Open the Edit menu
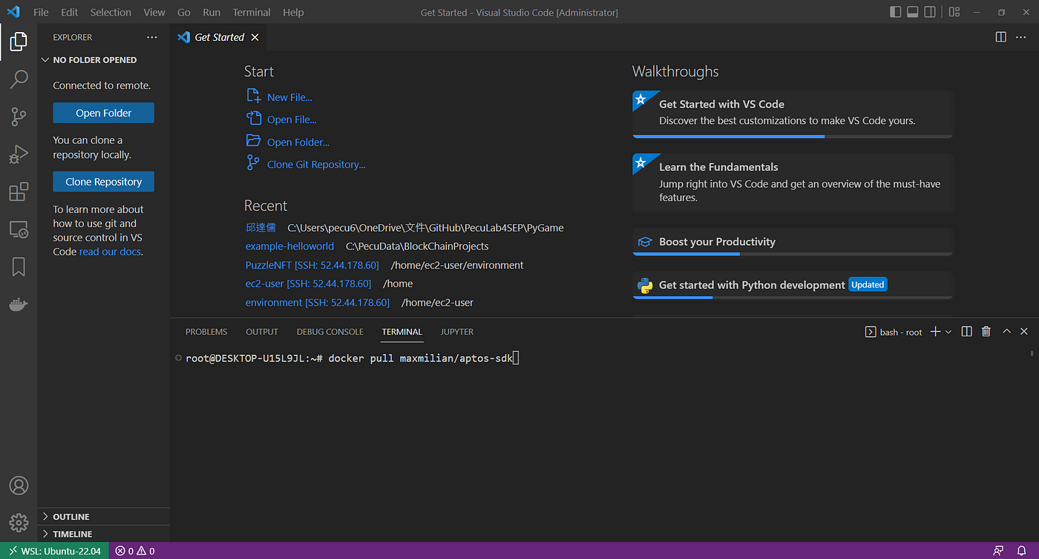 (x=70, y=13)
